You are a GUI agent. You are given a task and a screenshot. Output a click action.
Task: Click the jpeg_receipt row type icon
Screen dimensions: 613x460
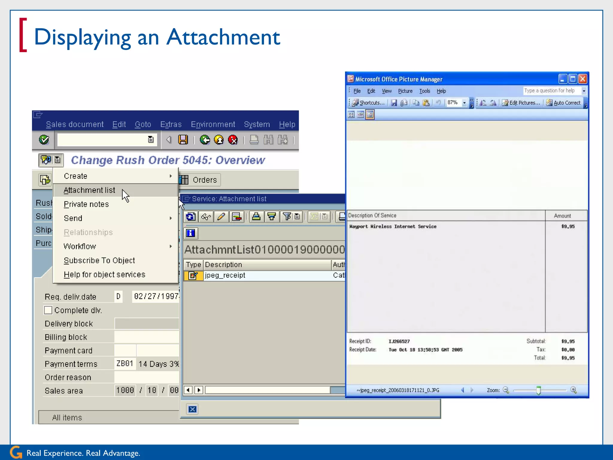point(193,276)
